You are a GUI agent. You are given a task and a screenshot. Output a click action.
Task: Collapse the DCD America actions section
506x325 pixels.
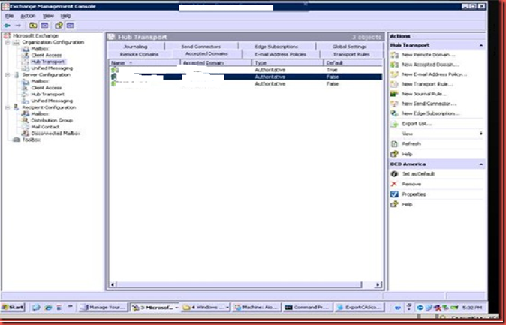pos(480,164)
